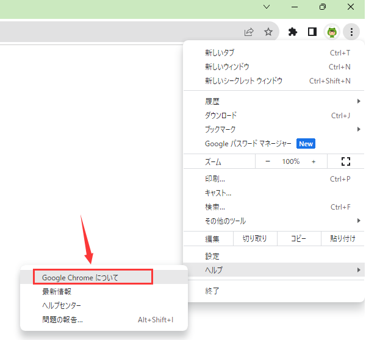Open the frog profile avatar
This screenshot has height=340, width=366.
[332, 32]
